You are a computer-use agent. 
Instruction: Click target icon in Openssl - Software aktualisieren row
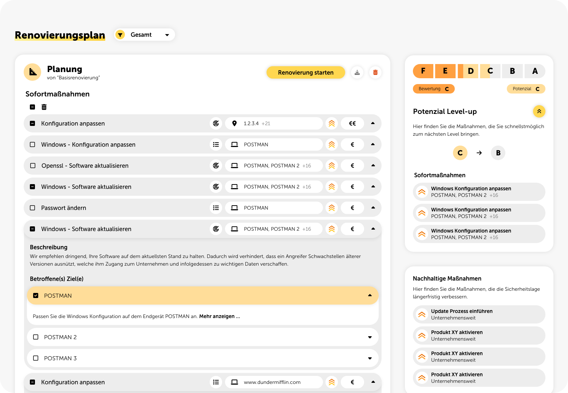(x=216, y=166)
